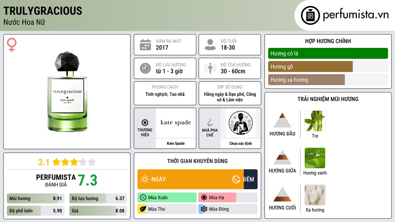Click the Mùa Hạ season bar
This screenshot has height=222, width=395.
coord(228,198)
